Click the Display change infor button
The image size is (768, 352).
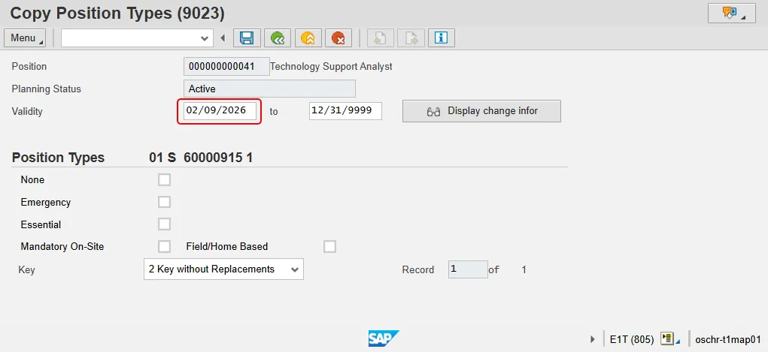coord(481,111)
